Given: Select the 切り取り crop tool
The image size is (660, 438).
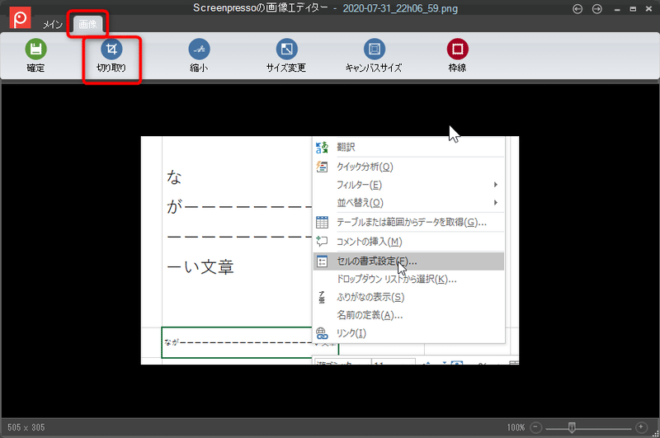Looking at the screenshot, I should tap(111, 55).
